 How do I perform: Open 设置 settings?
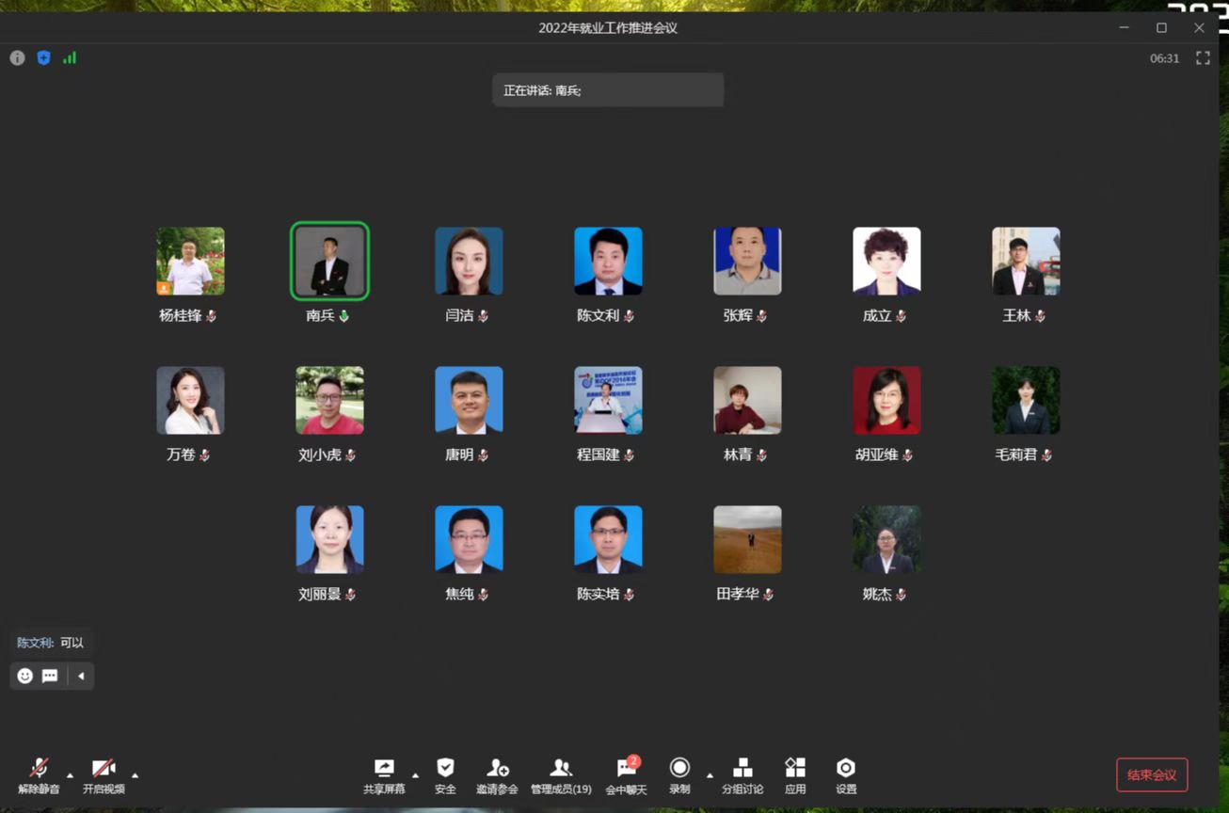pyautogui.click(x=846, y=775)
